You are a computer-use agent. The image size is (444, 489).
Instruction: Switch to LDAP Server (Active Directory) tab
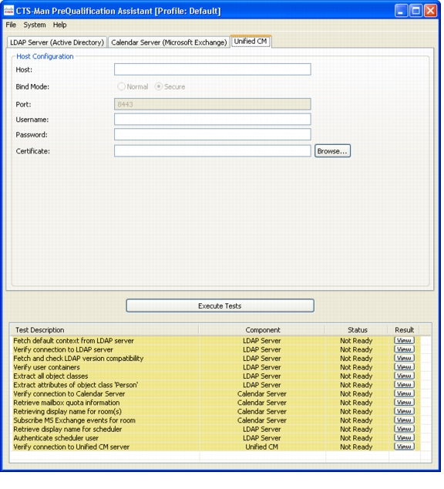coord(57,42)
